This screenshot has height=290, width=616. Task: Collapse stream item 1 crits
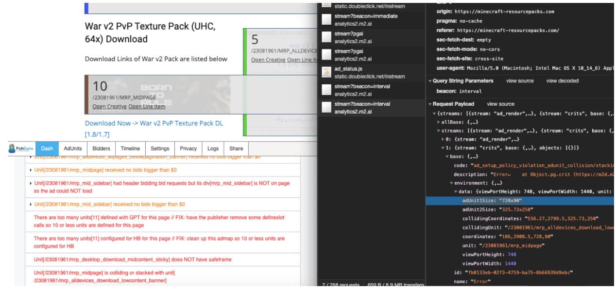point(443,148)
